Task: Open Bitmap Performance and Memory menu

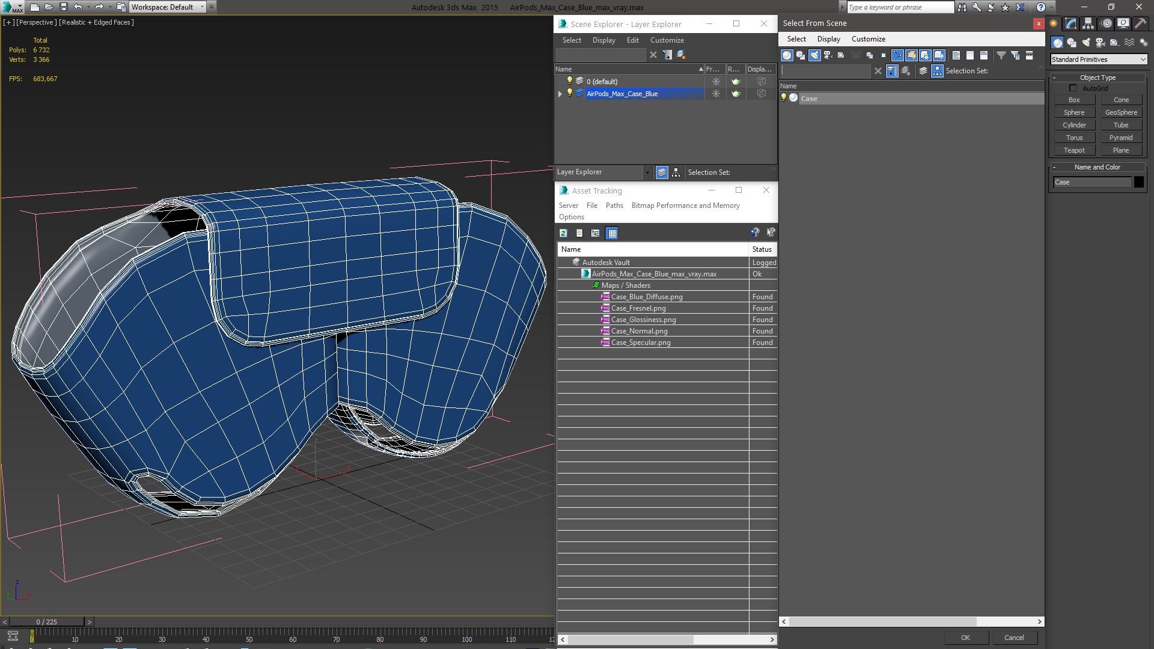Action: (x=686, y=206)
